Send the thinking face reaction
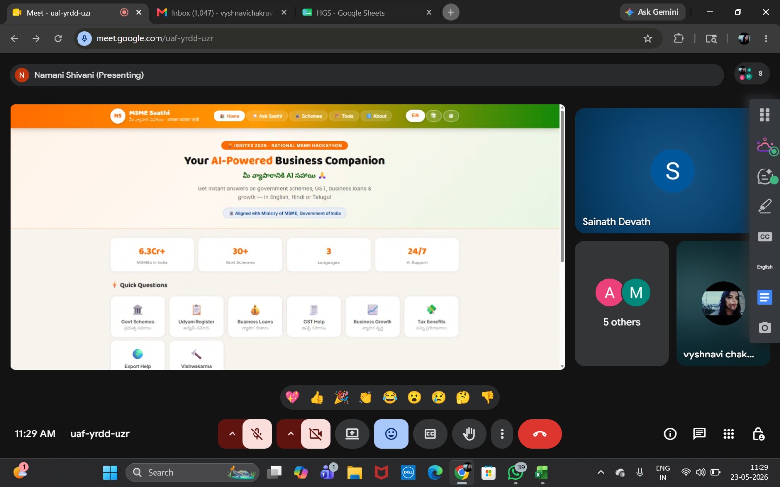The height and width of the screenshot is (487, 780). [463, 397]
